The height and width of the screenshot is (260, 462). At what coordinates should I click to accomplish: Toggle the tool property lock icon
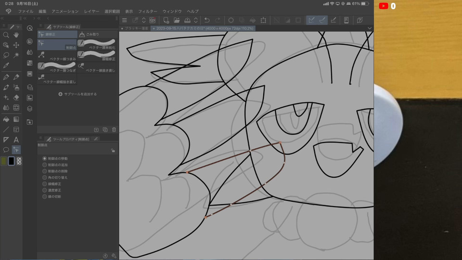coord(113,150)
